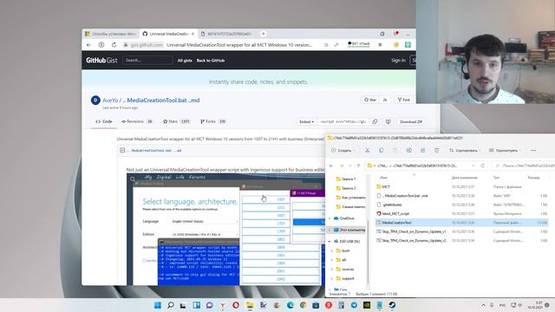
Task: Click the Fork button on the gist
Action: tap(403, 101)
